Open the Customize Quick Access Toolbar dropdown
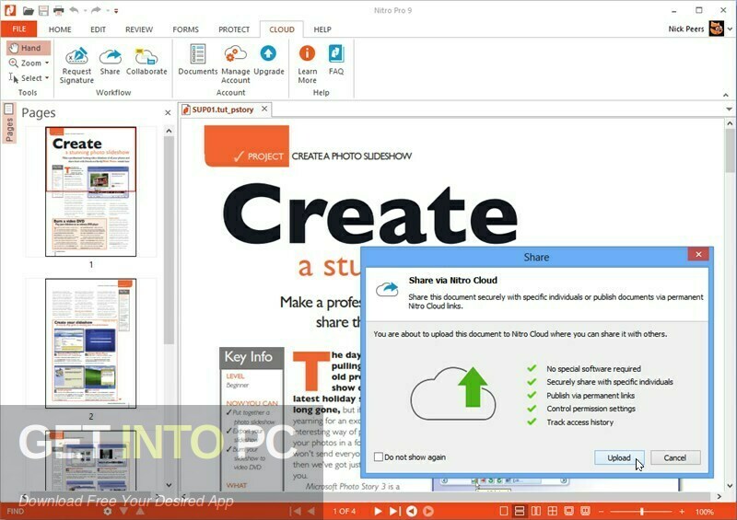Screen dimensions: 737x520 click(116, 10)
